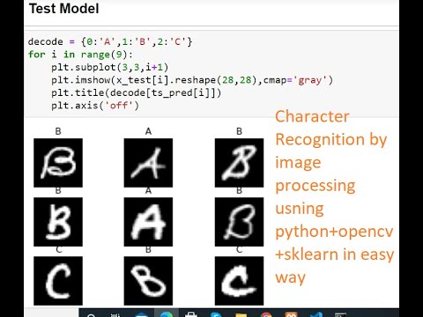Image resolution: width=423 pixels, height=317 pixels.
Task: Click the 'Test Model' heading
Action: 64,9
